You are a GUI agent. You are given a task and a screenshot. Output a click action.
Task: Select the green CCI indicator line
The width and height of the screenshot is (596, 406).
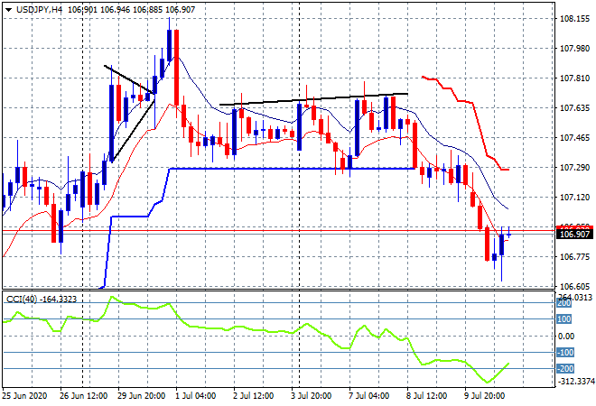point(255,329)
